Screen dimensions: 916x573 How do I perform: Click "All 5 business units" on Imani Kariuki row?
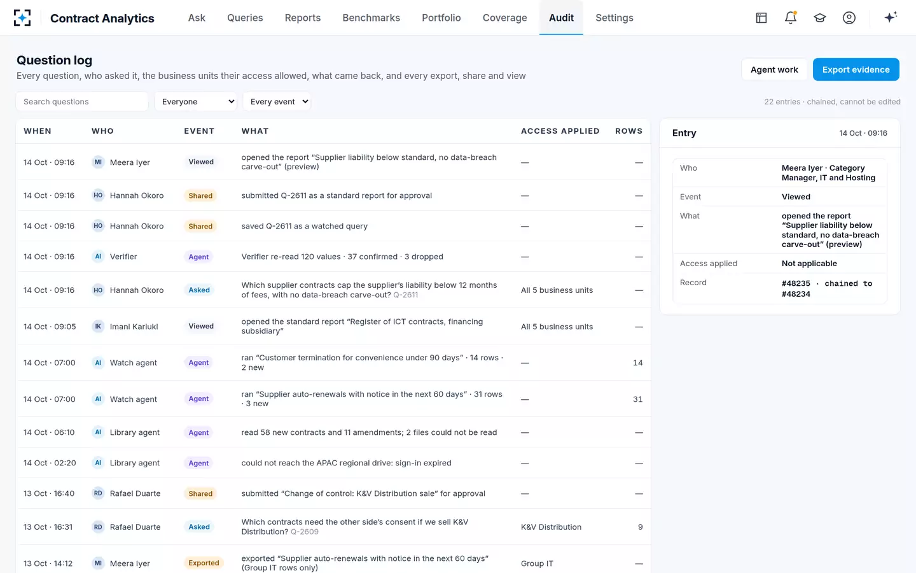point(557,327)
